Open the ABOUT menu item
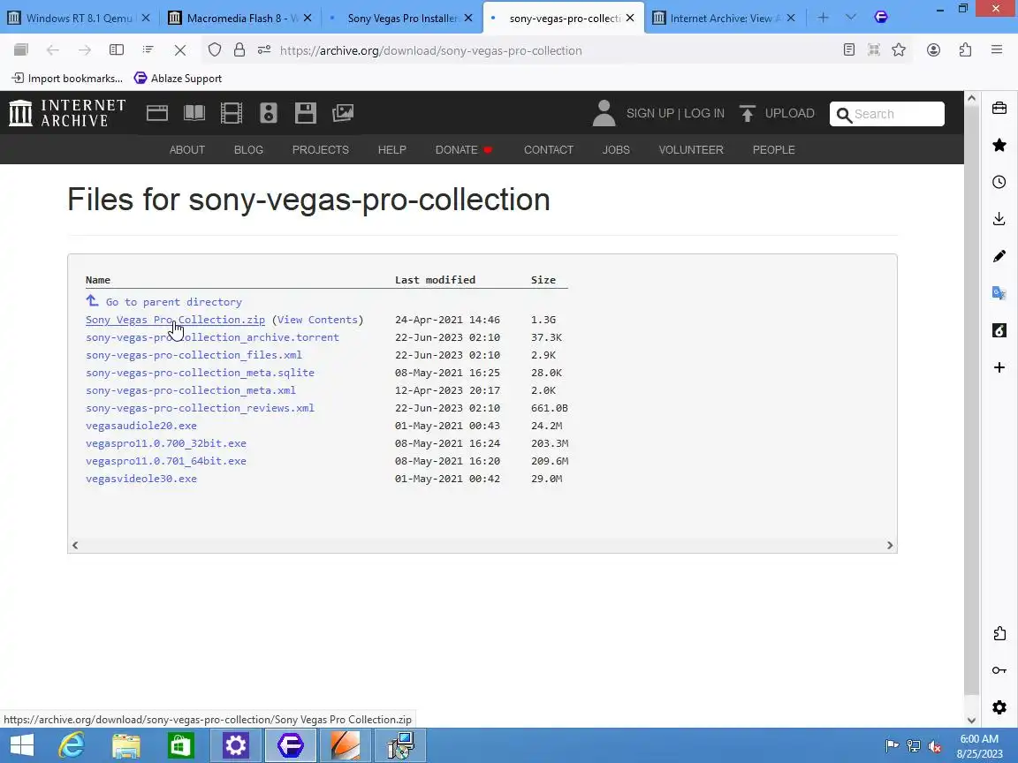This screenshot has height=763, width=1018. pyautogui.click(x=187, y=150)
